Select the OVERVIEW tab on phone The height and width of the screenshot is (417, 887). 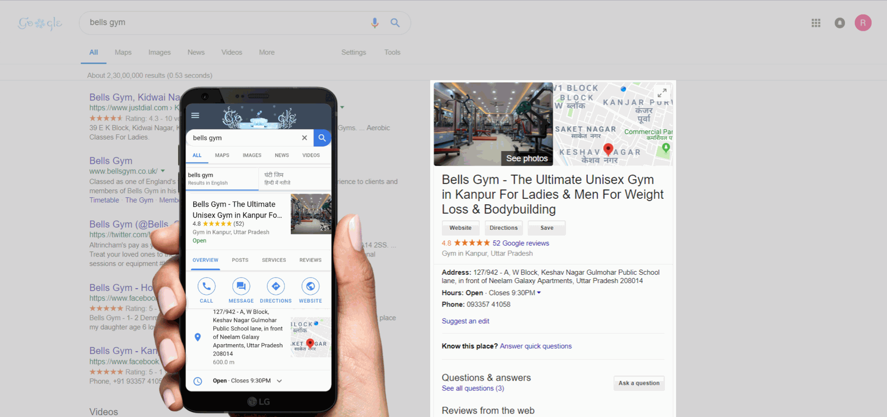(205, 260)
